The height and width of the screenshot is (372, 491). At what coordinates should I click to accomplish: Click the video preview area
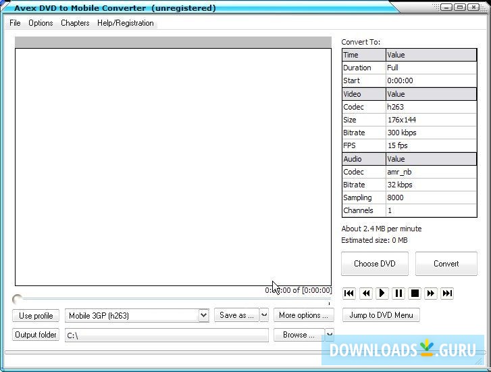tap(173, 167)
